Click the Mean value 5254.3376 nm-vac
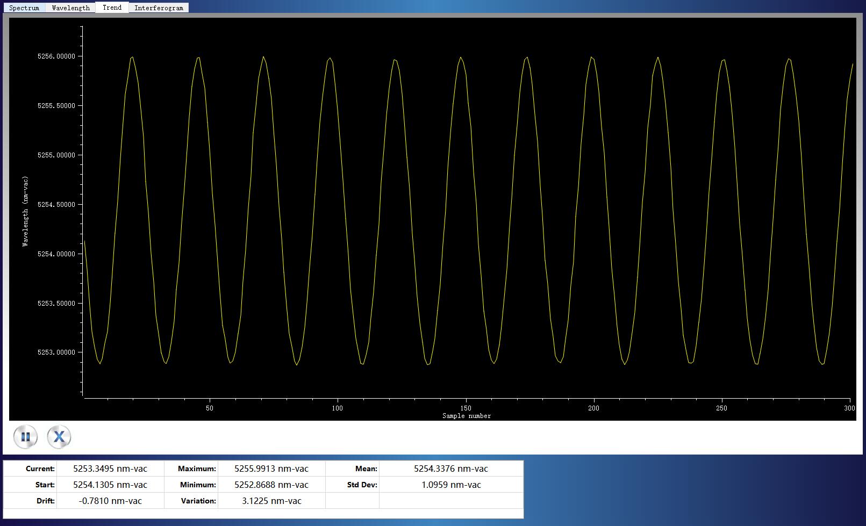866x526 pixels. (x=450, y=469)
